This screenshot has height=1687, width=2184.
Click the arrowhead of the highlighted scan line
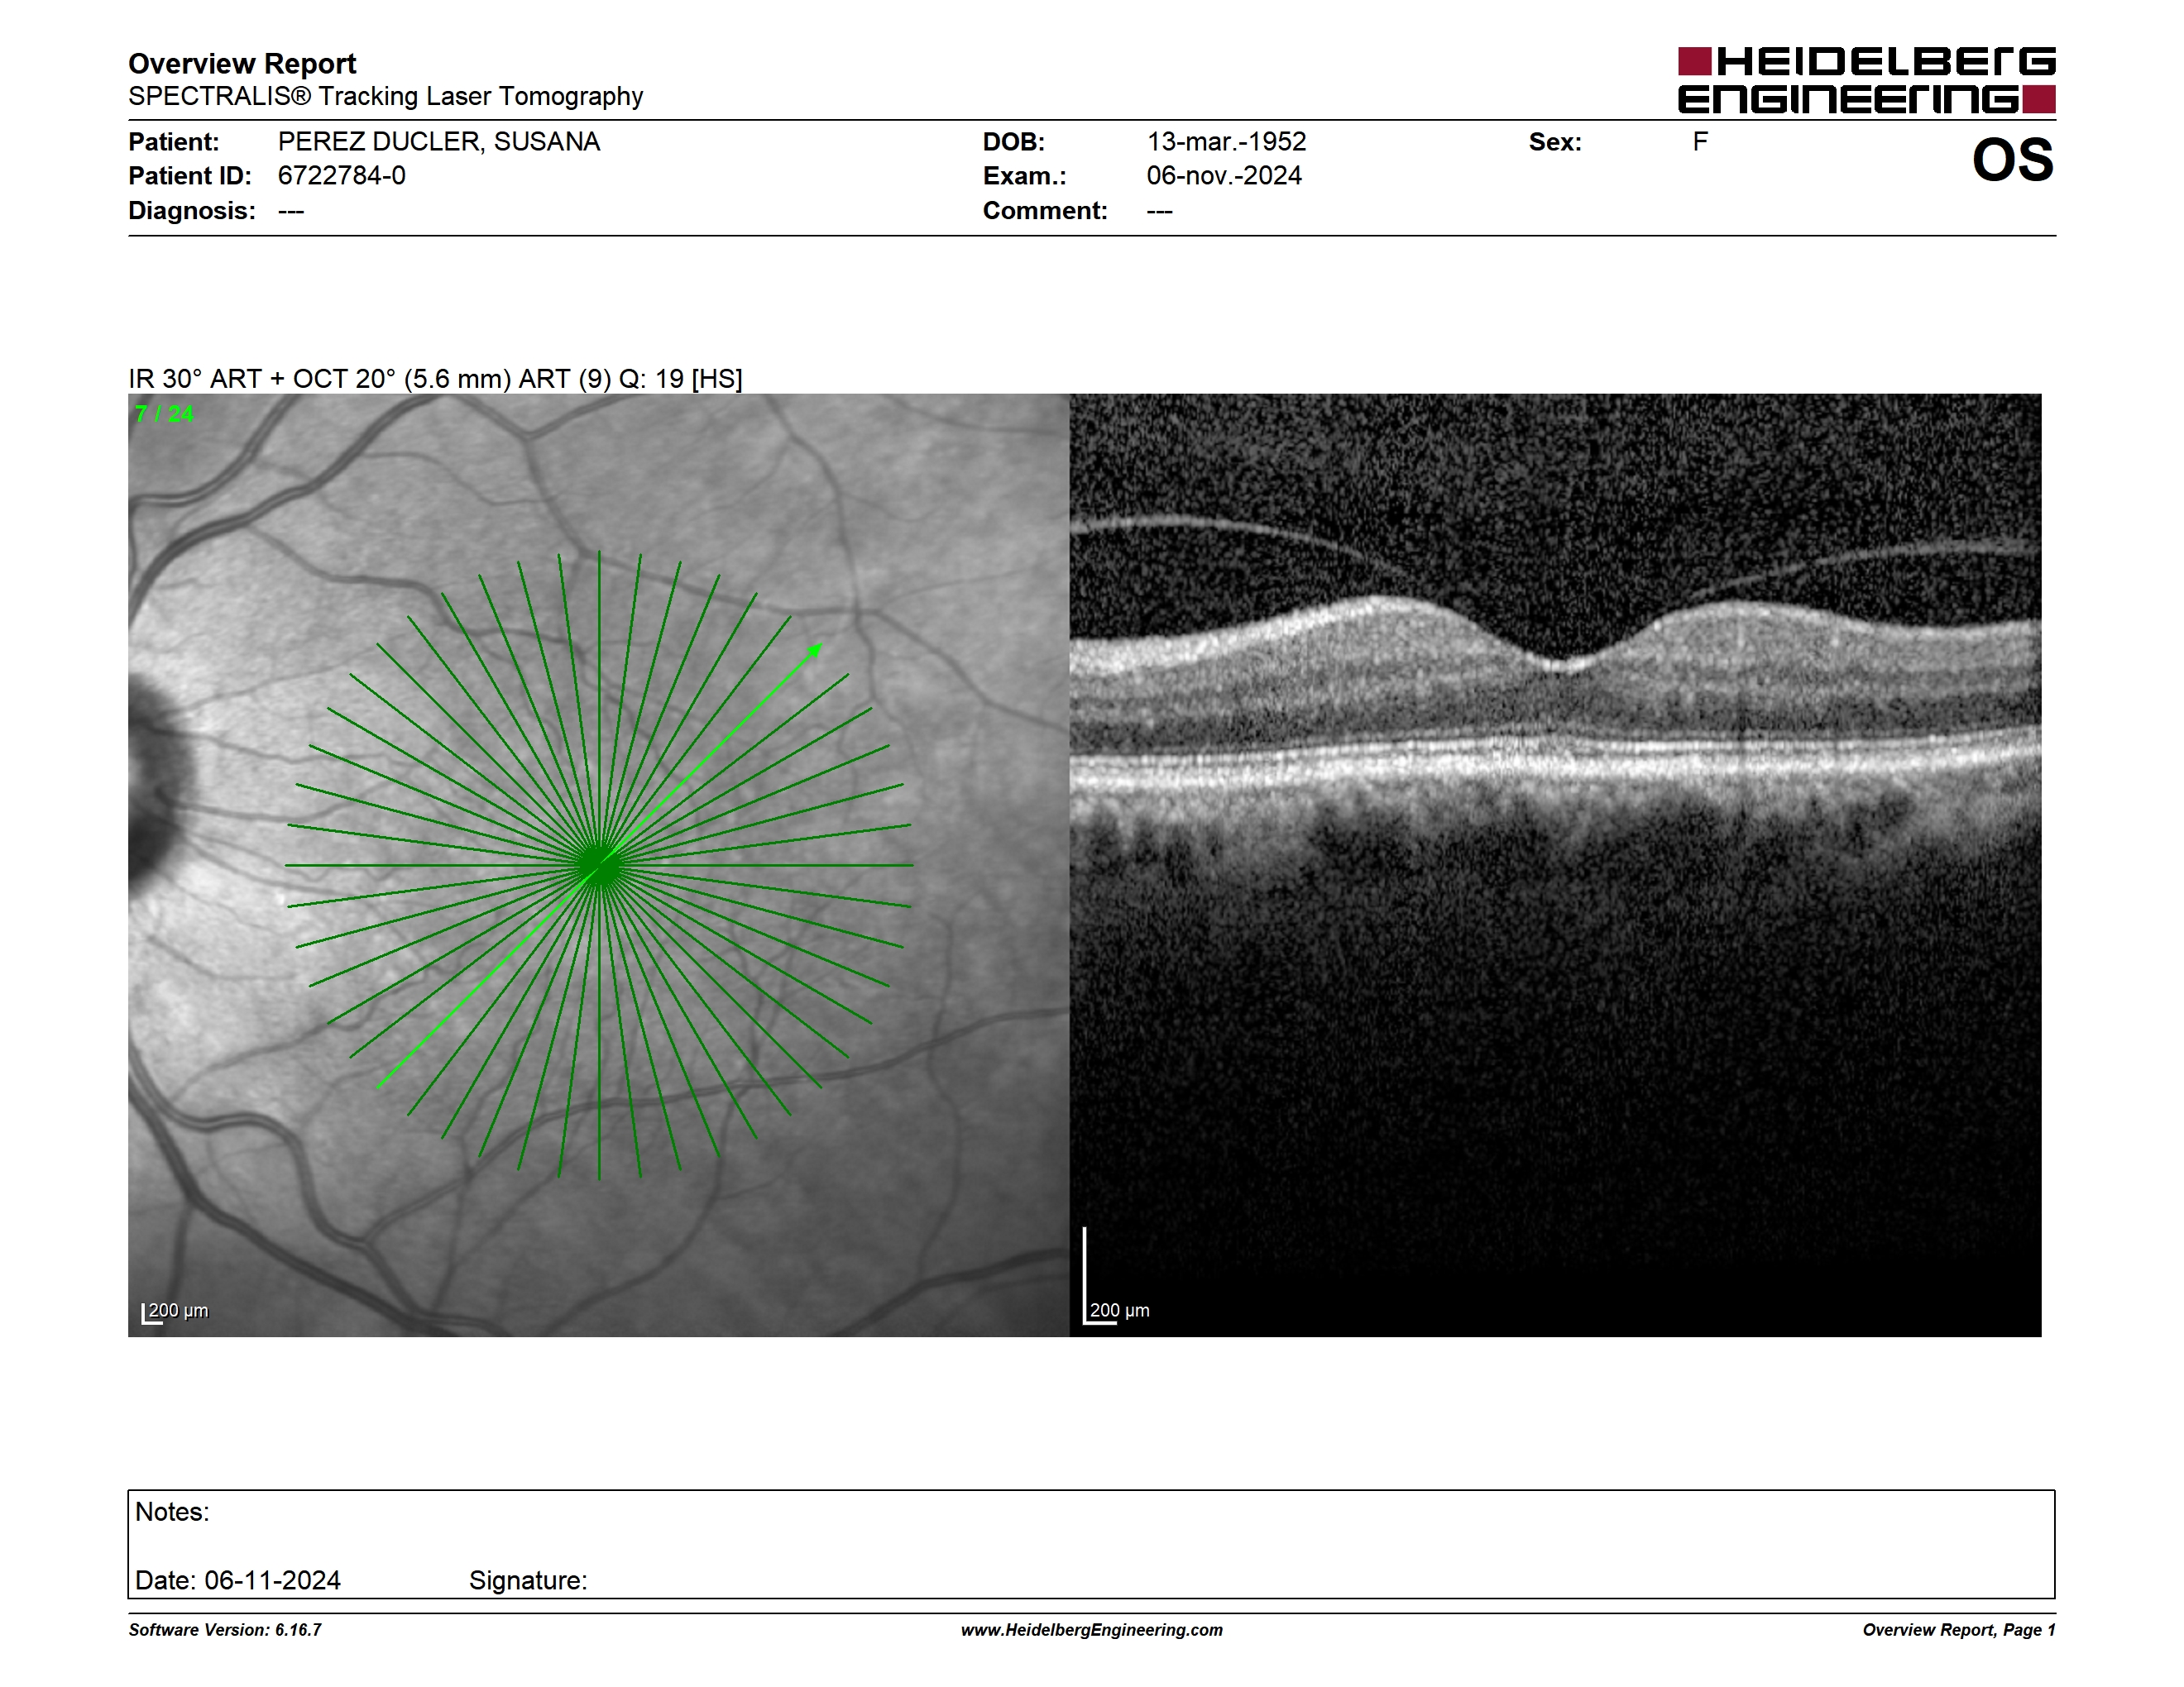pyautogui.click(x=815, y=651)
